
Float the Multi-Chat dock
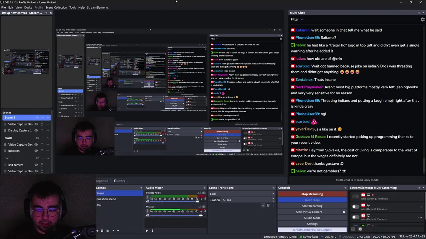pyautogui.click(x=419, y=13)
